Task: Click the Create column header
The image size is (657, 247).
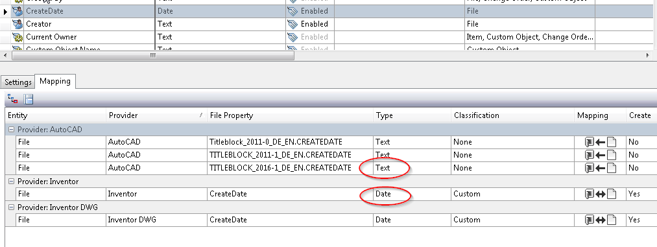Action: [641, 115]
